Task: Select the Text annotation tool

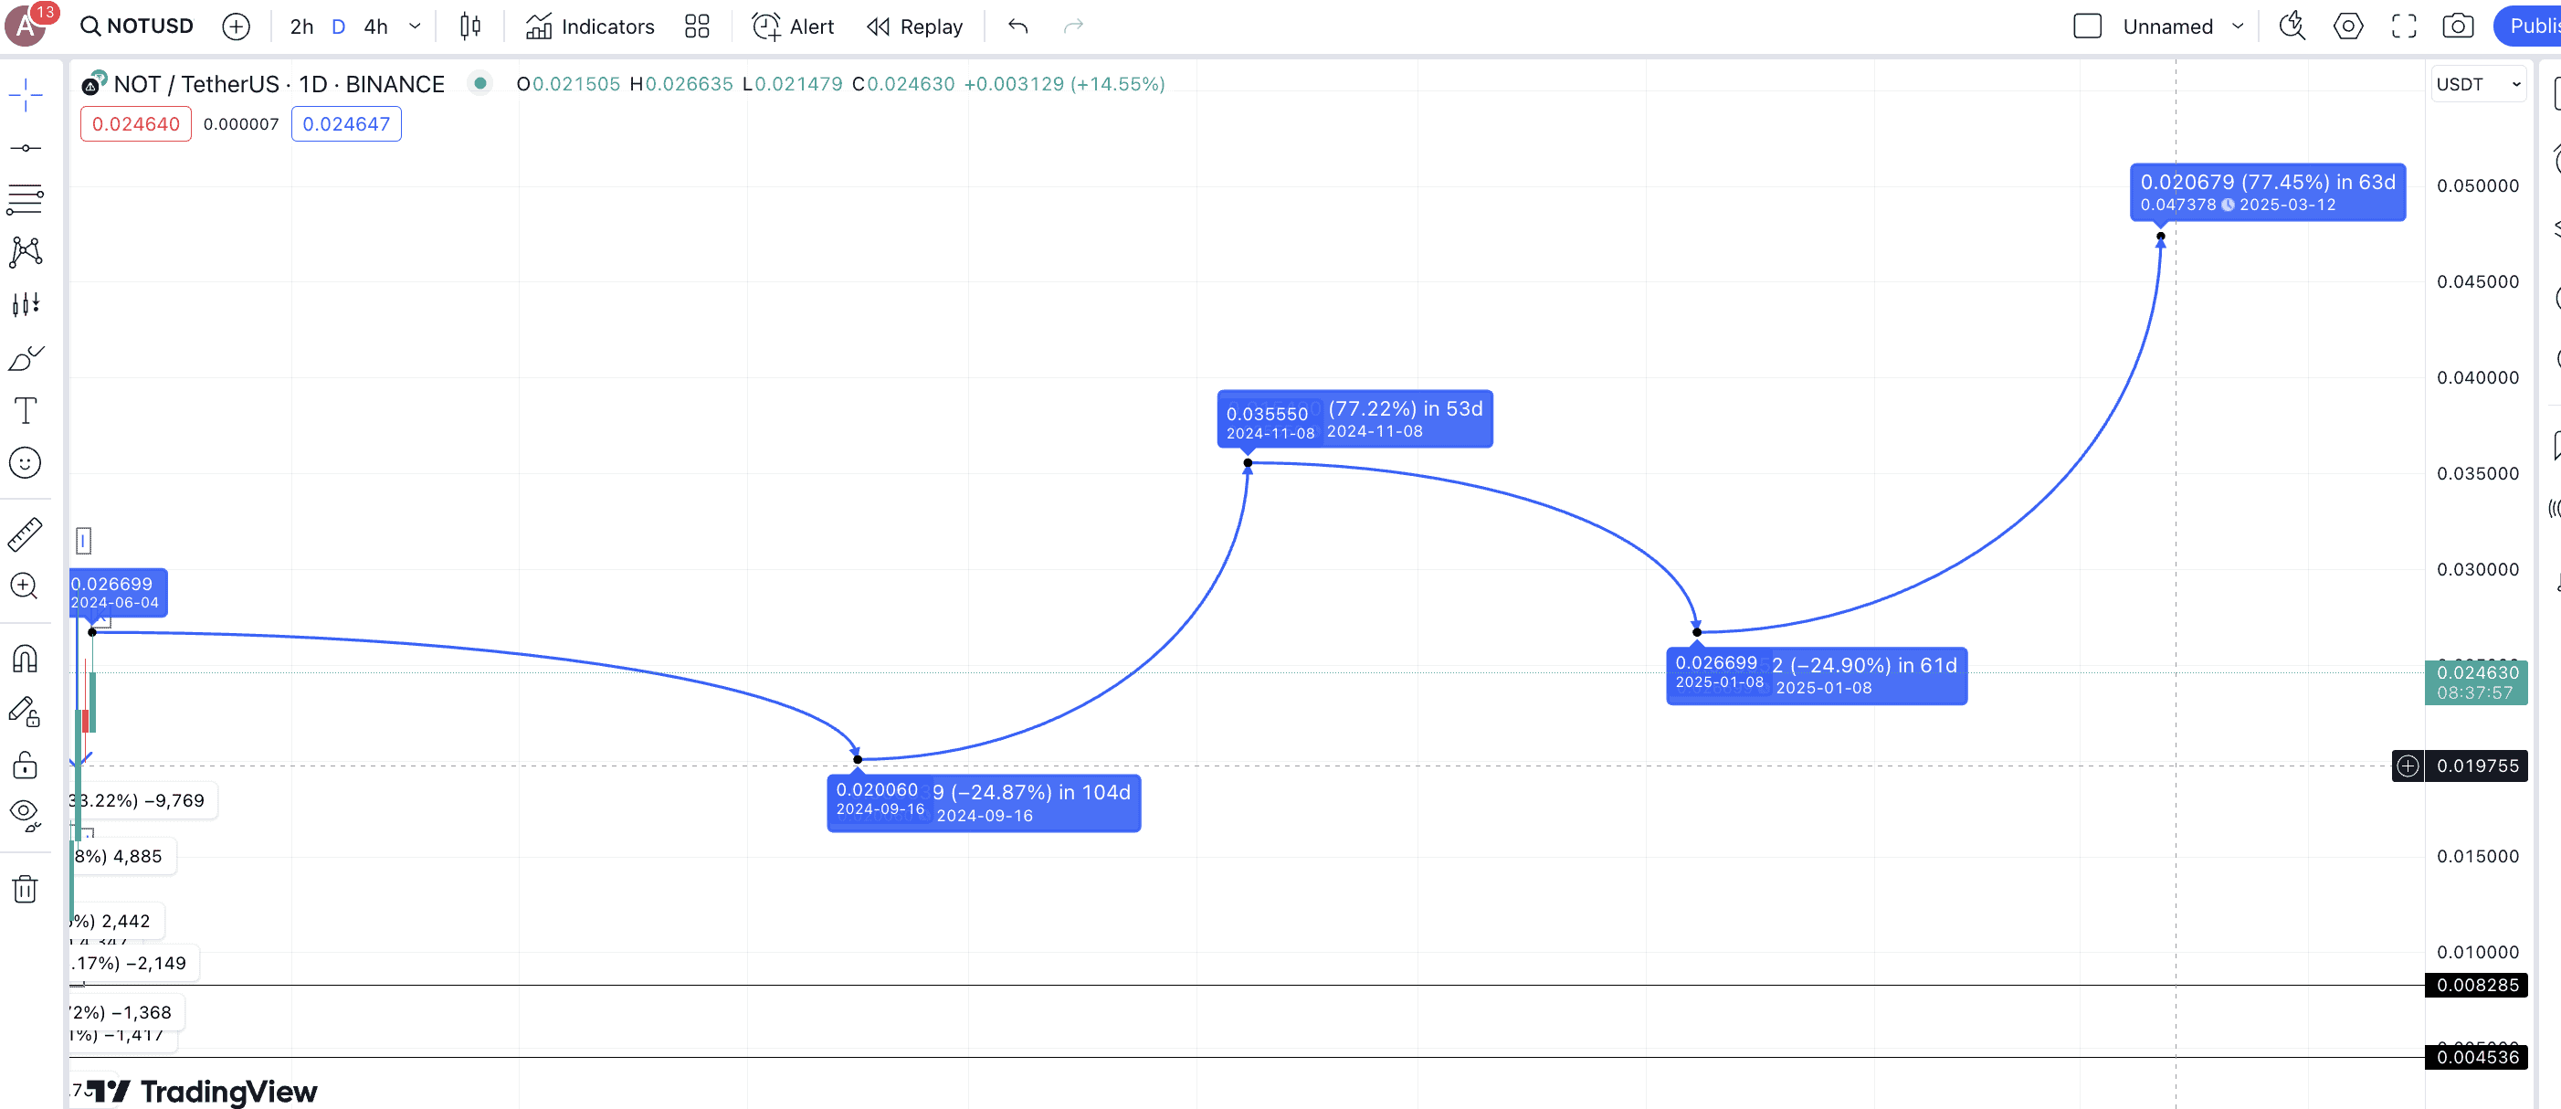Action: [x=25, y=411]
